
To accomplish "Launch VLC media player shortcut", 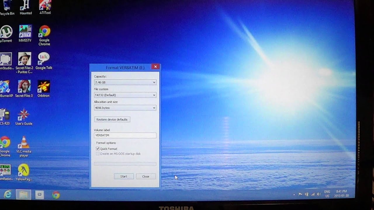I will coord(24,147).
